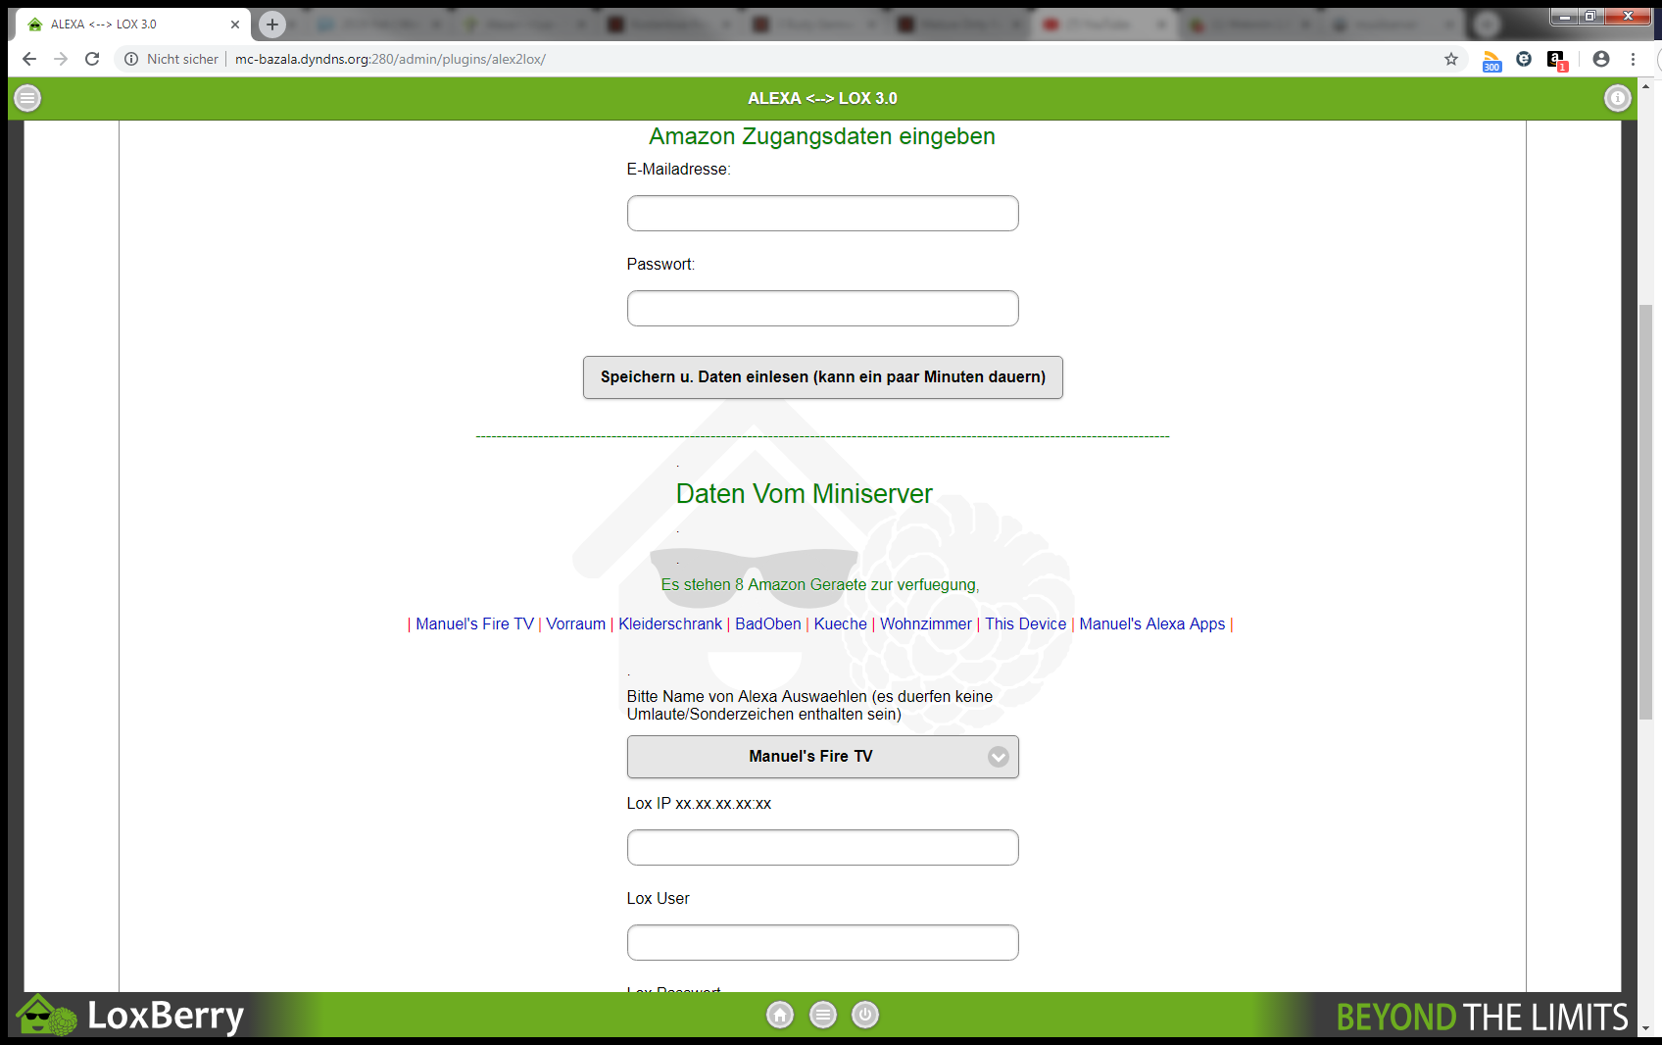Click the 'Nicht sicher' site info icon
This screenshot has height=1045, width=1662.
131,59
